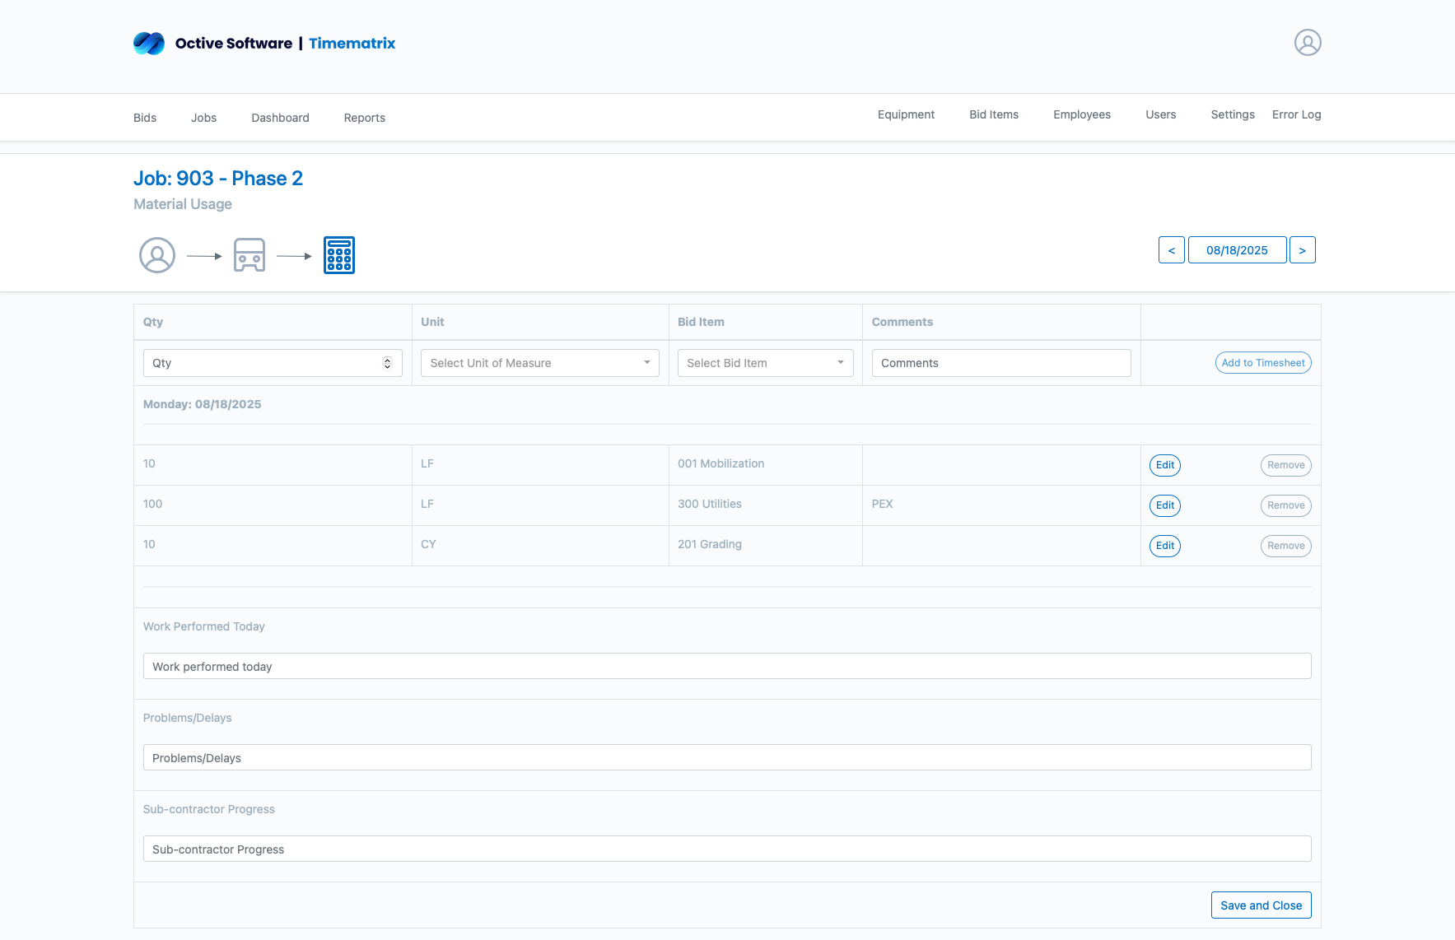Remove the 300 Utilities row
This screenshot has height=940, width=1455.
tap(1285, 505)
